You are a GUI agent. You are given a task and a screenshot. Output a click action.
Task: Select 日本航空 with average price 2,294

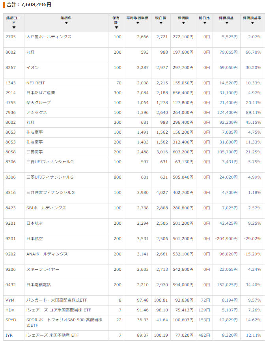35,224
